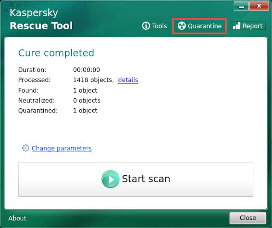
Task: Close window using the red X button
Action: pyautogui.click(x=259, y=6)
